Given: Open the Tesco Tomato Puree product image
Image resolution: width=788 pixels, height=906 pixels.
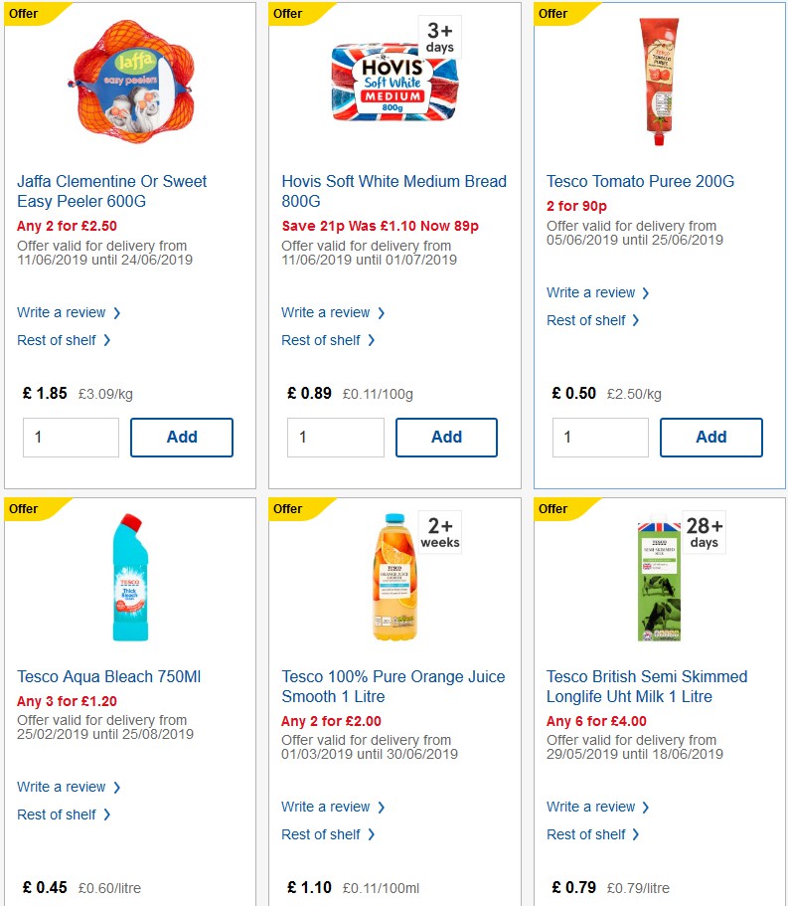Looking at the screenshot, I should click(659, 80).
